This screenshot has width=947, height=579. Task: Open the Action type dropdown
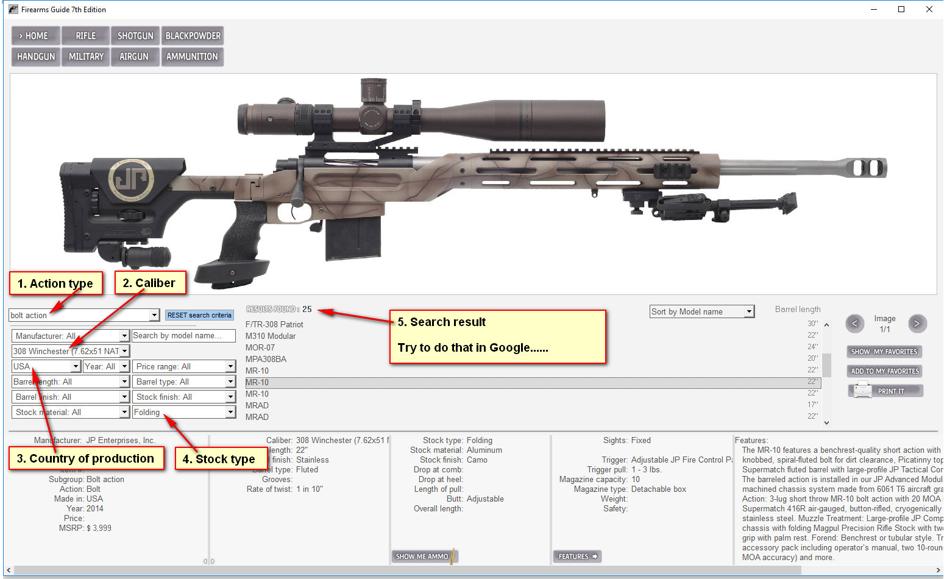pyautogui.click(x=154, y=315)
